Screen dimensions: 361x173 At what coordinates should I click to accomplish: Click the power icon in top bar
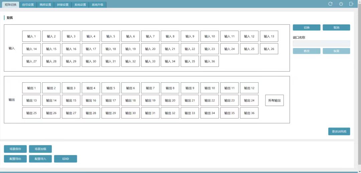pos(341,4)
